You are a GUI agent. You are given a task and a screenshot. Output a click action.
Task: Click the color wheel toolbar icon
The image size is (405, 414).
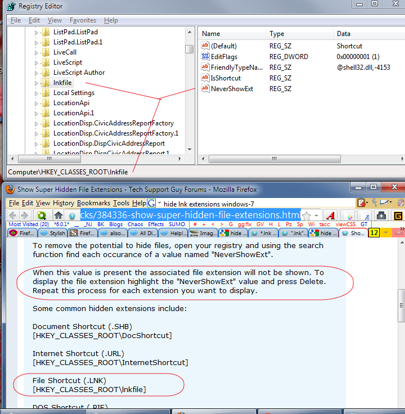click(x=349, y=217)
